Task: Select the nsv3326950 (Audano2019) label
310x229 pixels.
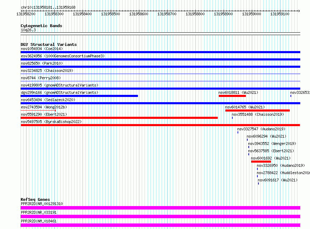Action: (x=281, y=165)
